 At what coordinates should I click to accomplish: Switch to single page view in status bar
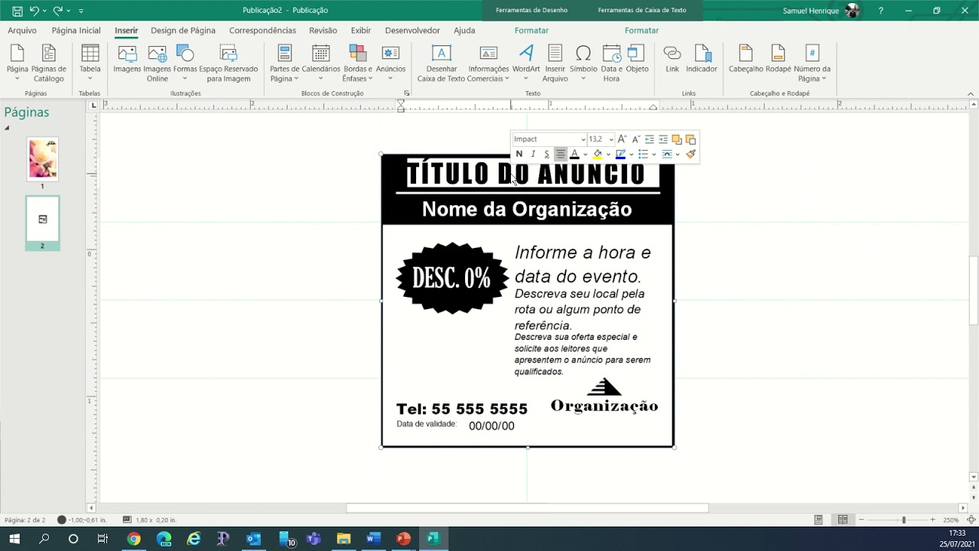(x=818, y=520)
